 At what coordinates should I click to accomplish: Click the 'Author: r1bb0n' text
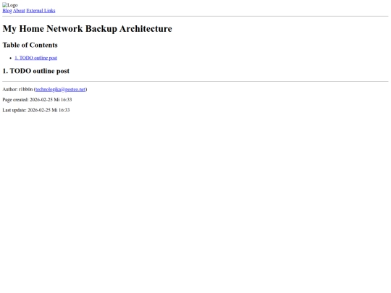[17, 89]
